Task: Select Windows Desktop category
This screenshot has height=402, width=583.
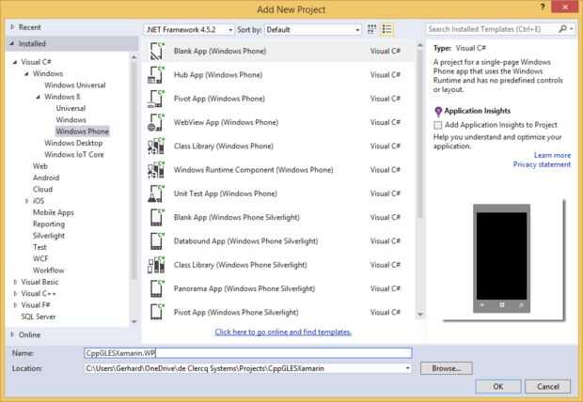Action: tap(73, 143)
